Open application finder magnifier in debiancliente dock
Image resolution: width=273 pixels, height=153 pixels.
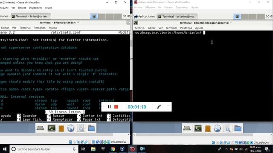227,129
